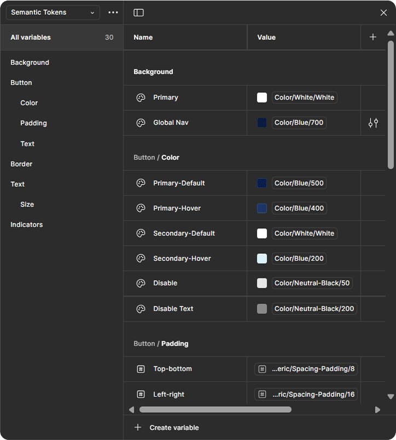The width and height of the screenshot is (396, 440).
Task: Click the Color/Neutral-Black/200 alias chip
Action: tap(314, 308)
